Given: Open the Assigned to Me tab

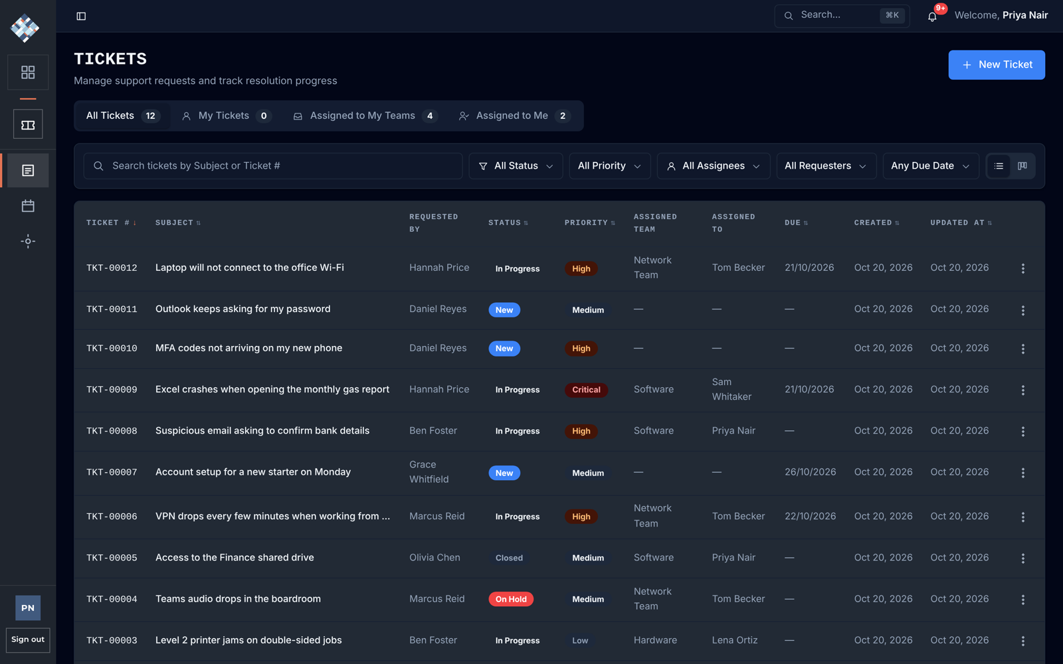Looking at the screenshot, I should click(515, 116).
